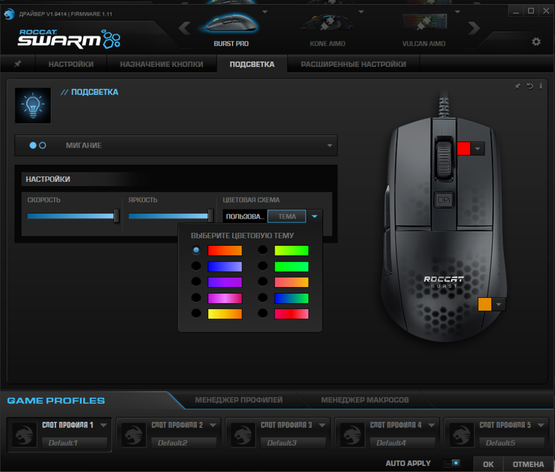The image size is (555, 472).
Task: Switch to the НАСТРОЙКИ tab
Action: [71, 64]
